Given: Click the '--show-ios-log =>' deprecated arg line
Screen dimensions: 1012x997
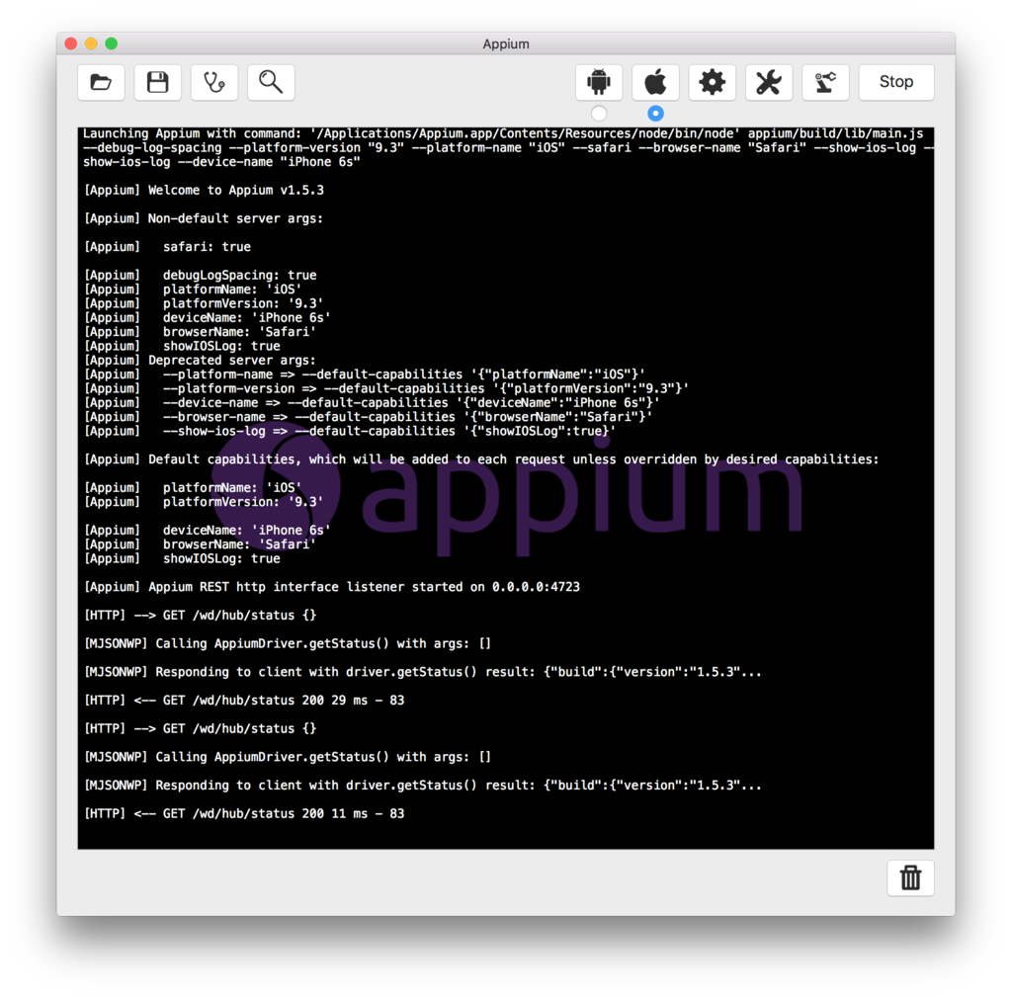Looking at the screenshot, I should point(350,431).
